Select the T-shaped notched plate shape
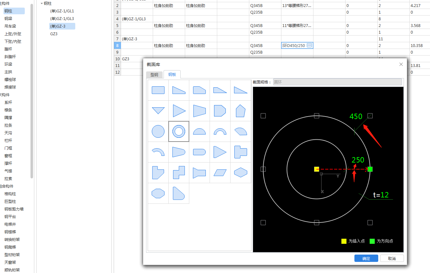The image size is (430, 273). 241,152
